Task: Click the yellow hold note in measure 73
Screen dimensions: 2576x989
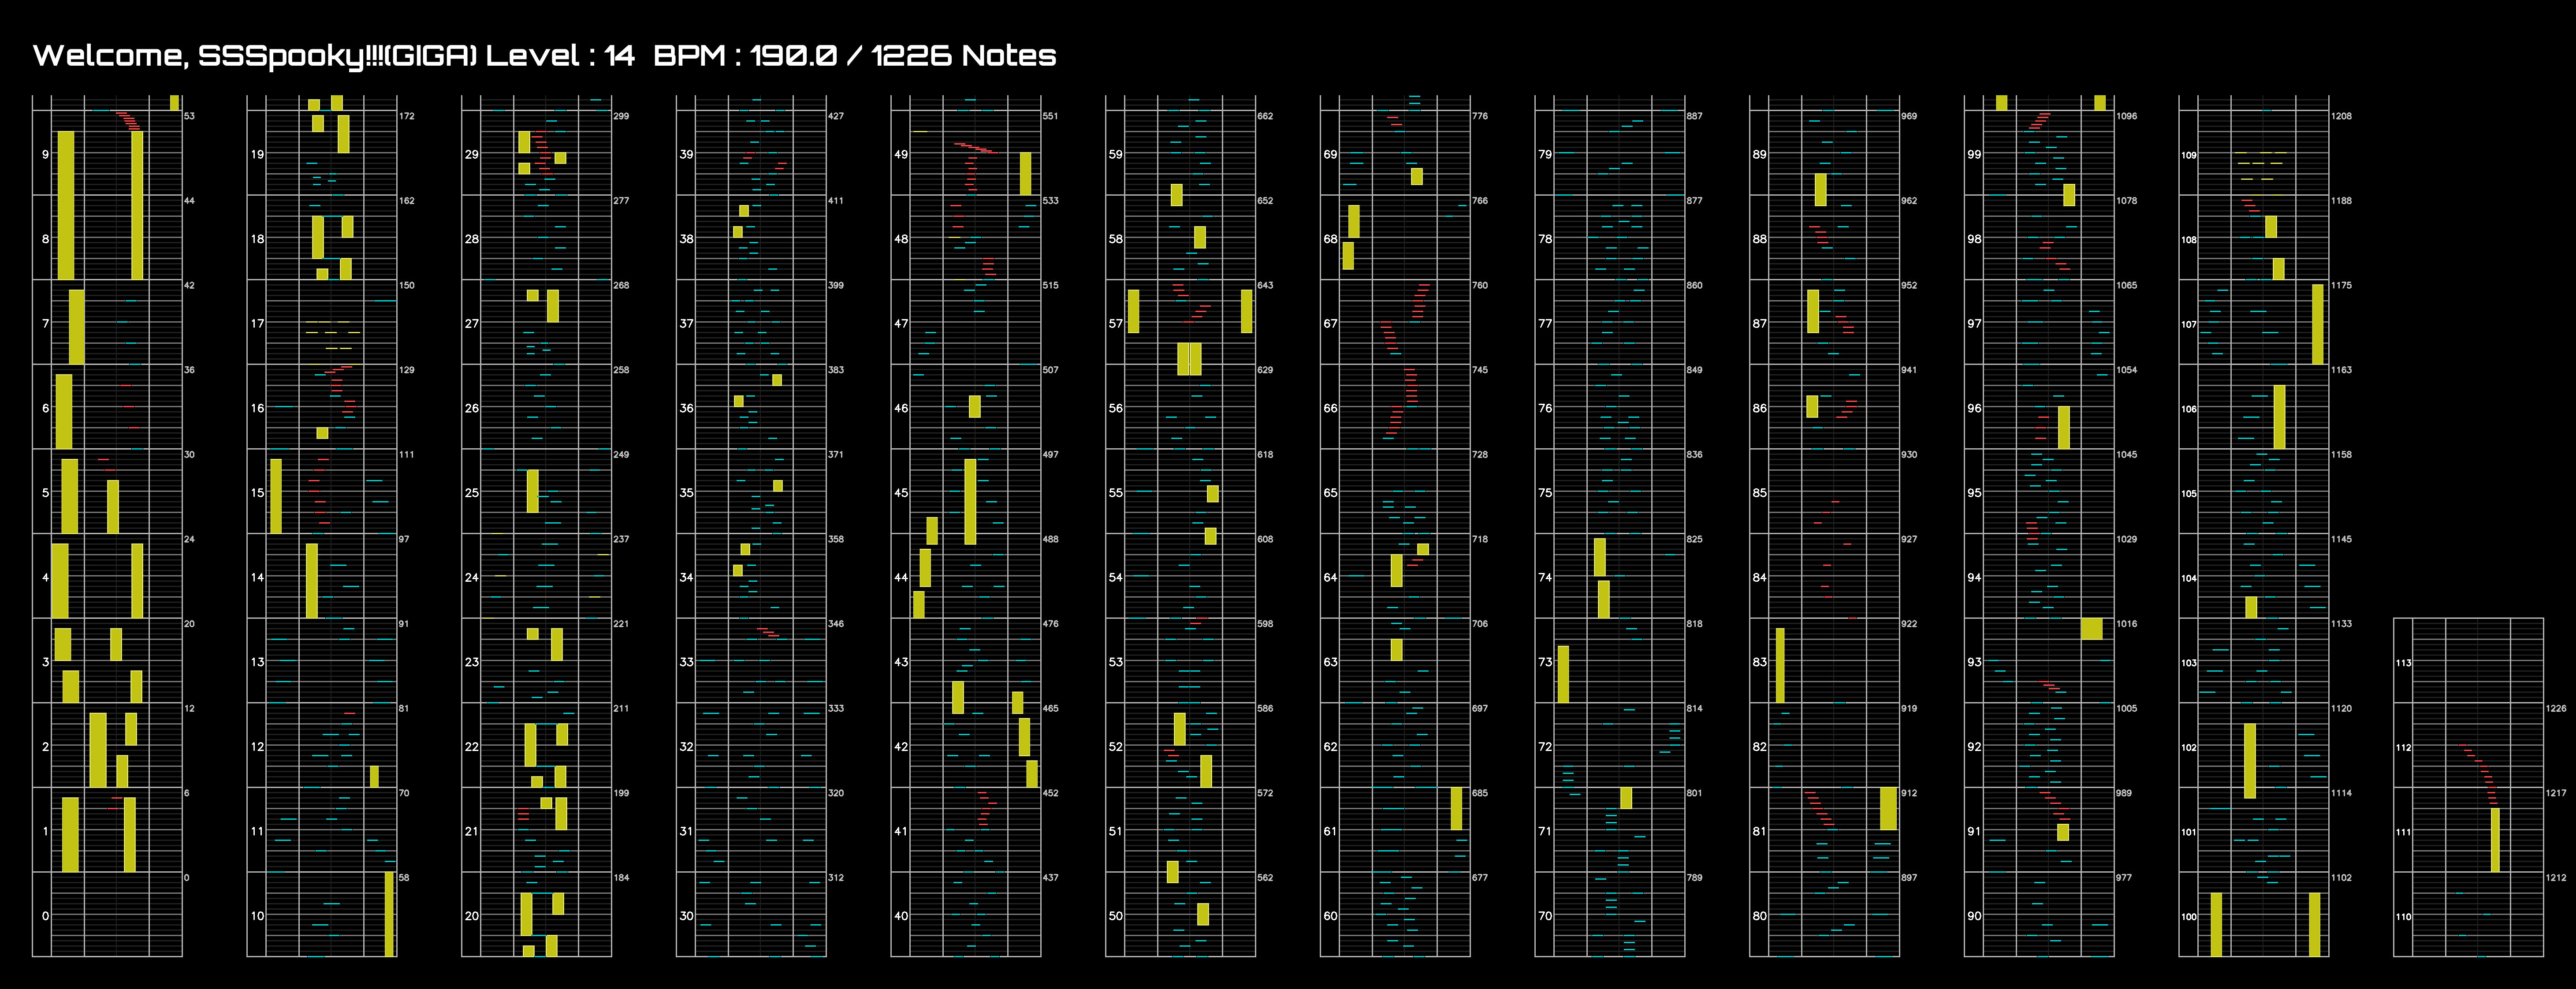Action: tap(1563, 674)
